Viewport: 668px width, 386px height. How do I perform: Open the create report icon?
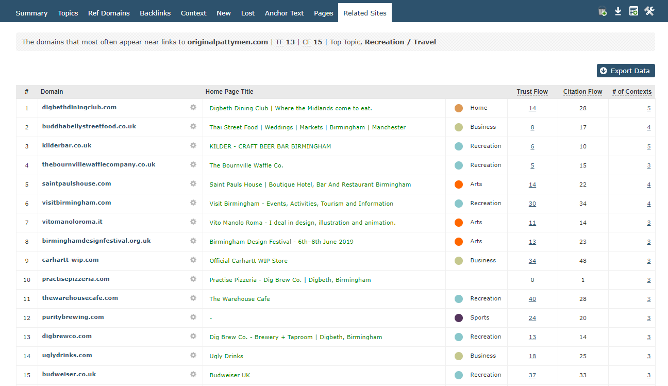coord(633,10)
